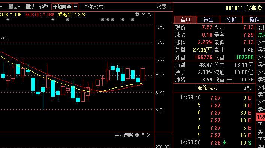This screenshot has height=148, width=265.
Task: Click the <<展开 expand link
Action: point(163,7)
